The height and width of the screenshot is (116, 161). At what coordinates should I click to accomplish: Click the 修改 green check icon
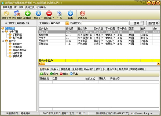tap(52, 74)
